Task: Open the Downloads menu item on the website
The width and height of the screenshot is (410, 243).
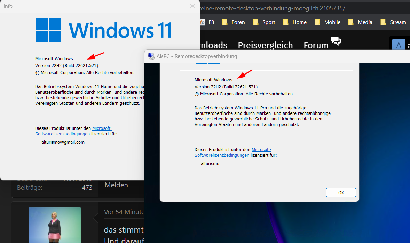Action: click(214, 45)
